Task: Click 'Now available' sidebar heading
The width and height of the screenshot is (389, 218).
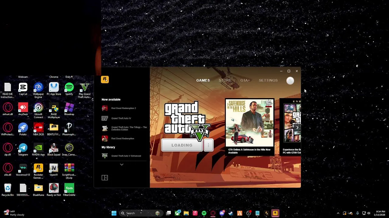Action: [x=111, y=99]
